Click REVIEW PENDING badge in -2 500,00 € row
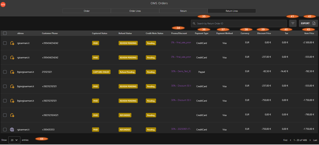Viewport: 319px width, 145px height. click(x=128, y=43)
